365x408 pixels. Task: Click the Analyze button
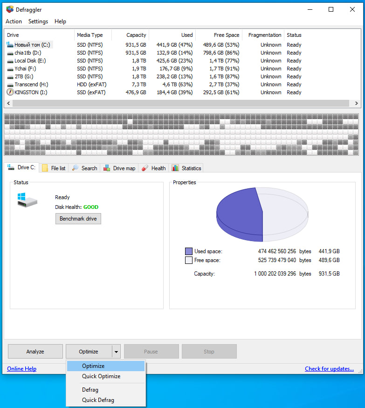(35, 352)
